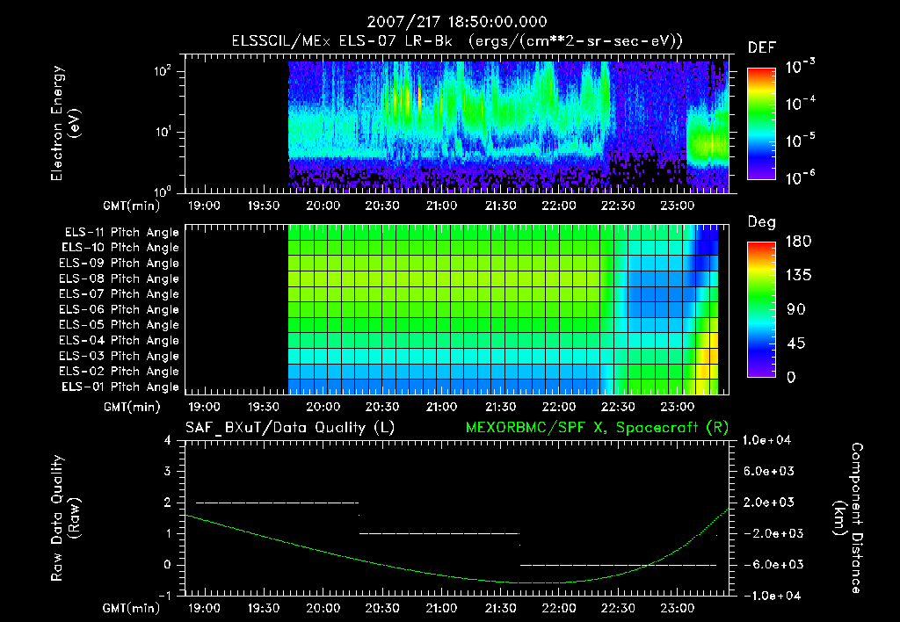Click the Raw Data Quality (Raw) axis label

click(65, 518)
